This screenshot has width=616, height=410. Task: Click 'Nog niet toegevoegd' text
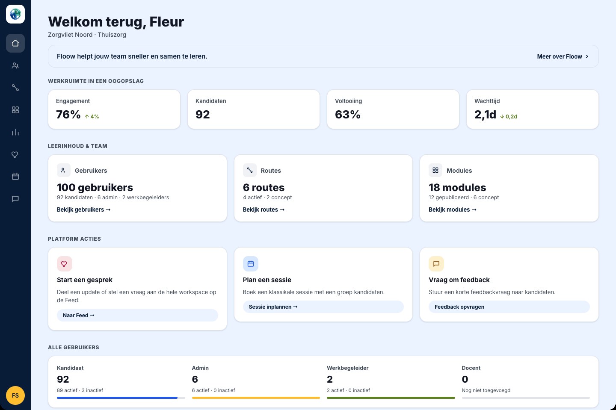point(486,390)
